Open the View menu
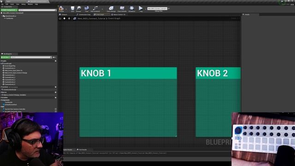Screen dimensions: 295x166 click(x=18, y=4)
